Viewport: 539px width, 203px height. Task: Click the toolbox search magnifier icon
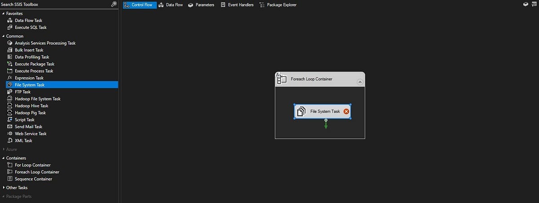click(x=114, y=4)
